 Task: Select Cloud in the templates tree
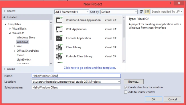(20, 55)
